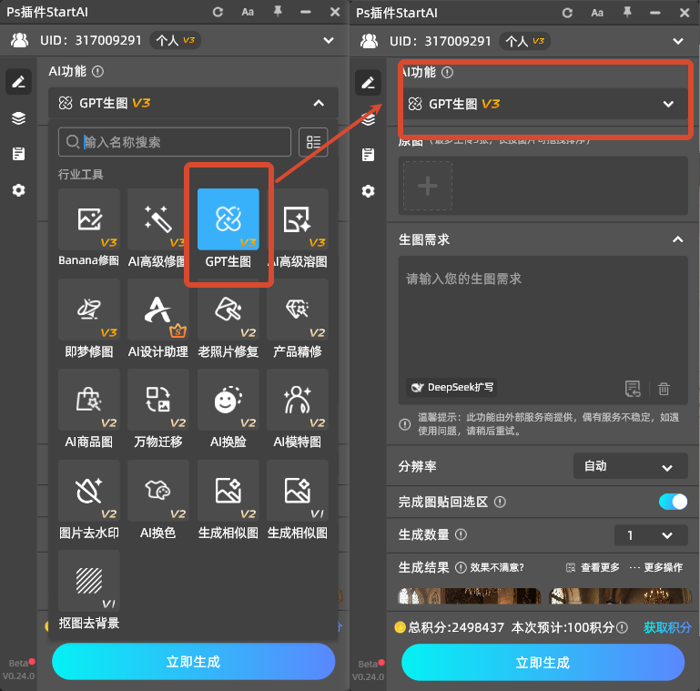Image resolution: width=700 pixels, height=691 pixels.
Task: Open 更多操作 menu in generation results
Action: click(x=655, y=567)
